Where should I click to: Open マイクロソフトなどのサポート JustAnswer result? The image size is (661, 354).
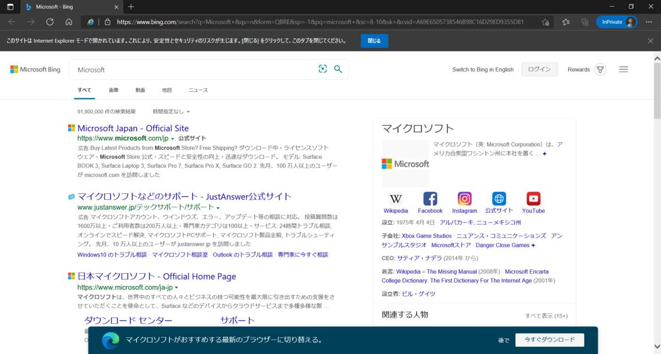pos(185,196)
